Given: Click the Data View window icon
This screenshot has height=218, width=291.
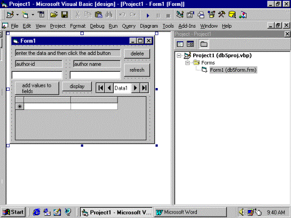Looking at the screenshot, I should [232, 15].
